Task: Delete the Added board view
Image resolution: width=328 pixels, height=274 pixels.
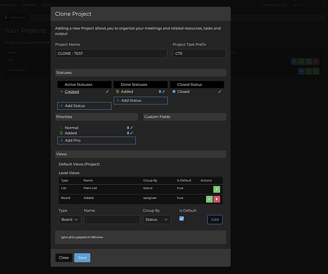Action: pyautogui.click(x=217, y=199)
